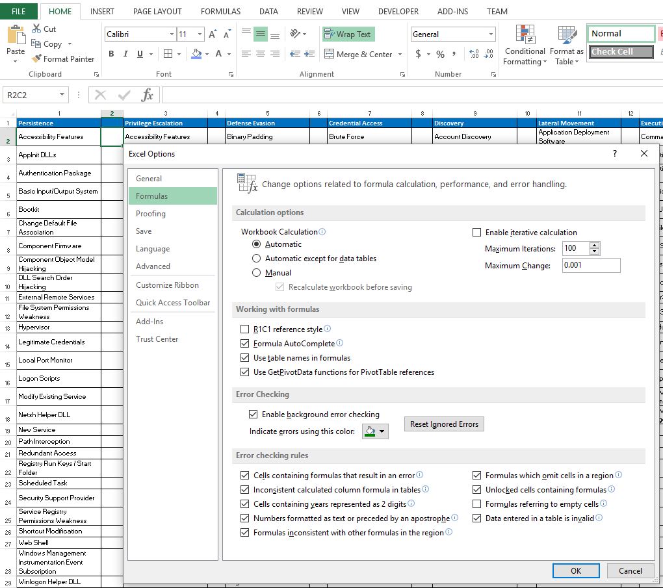Apply Percent Style
The height and width of the screenshot is (588, 663).
tap(440, 54)
